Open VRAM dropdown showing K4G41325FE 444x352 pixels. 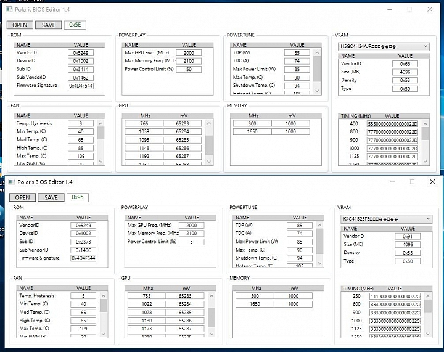click(x=386, y=219)
